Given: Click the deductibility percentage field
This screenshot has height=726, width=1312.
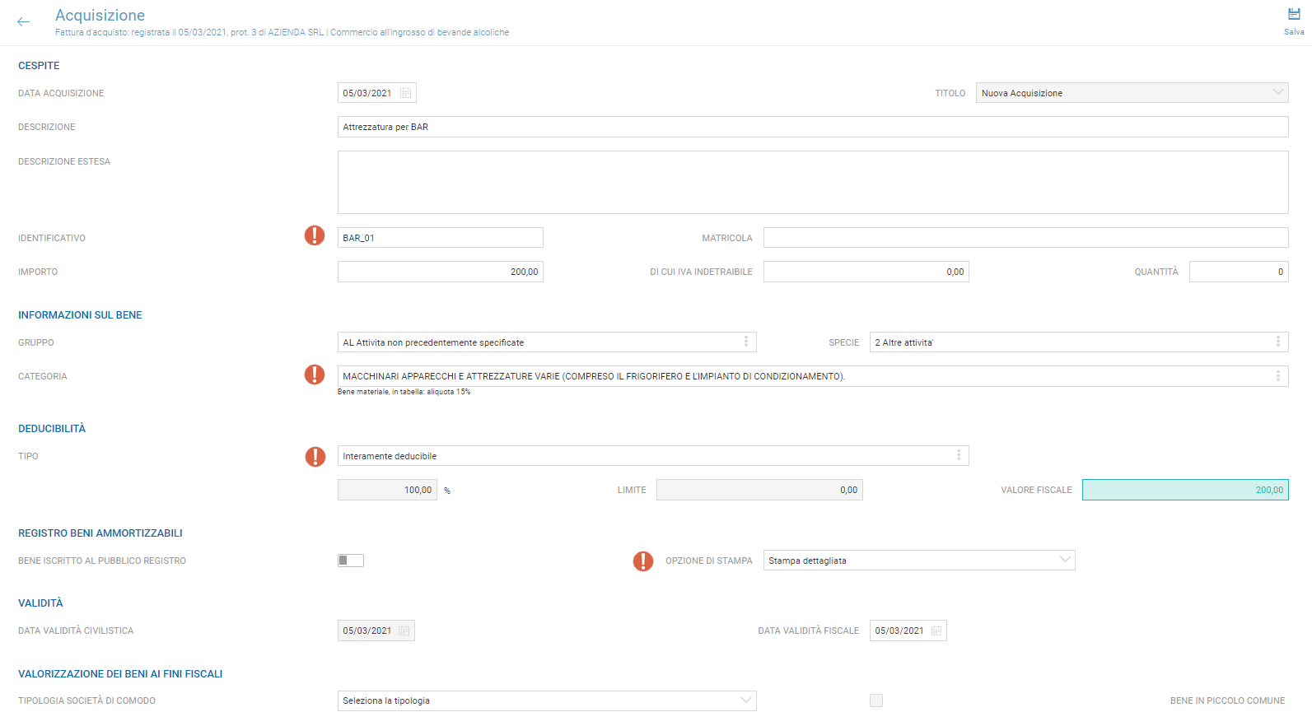Looking at the screenshot, I should click(x=387, y=490).
